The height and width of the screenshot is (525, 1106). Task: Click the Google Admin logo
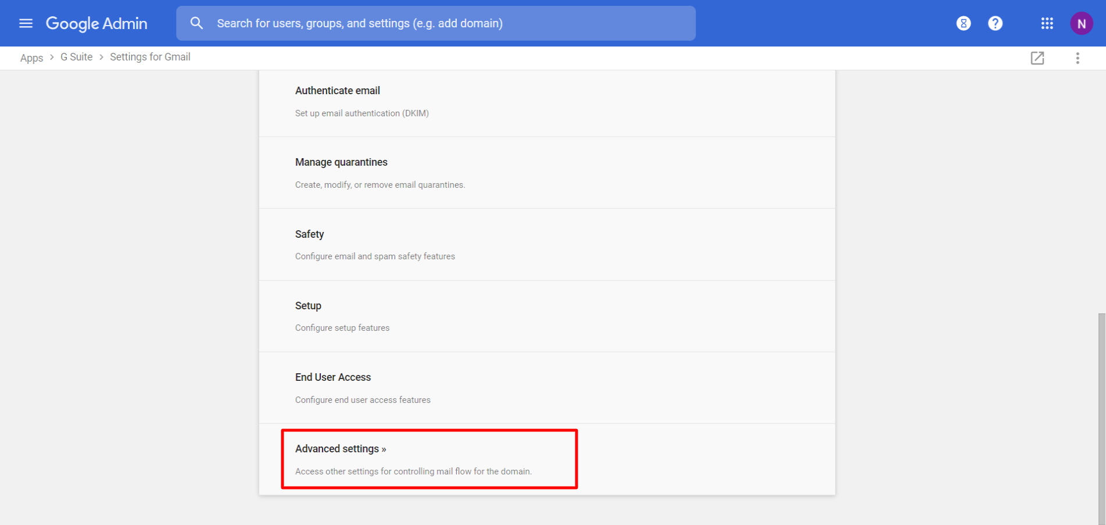point(96,23)
